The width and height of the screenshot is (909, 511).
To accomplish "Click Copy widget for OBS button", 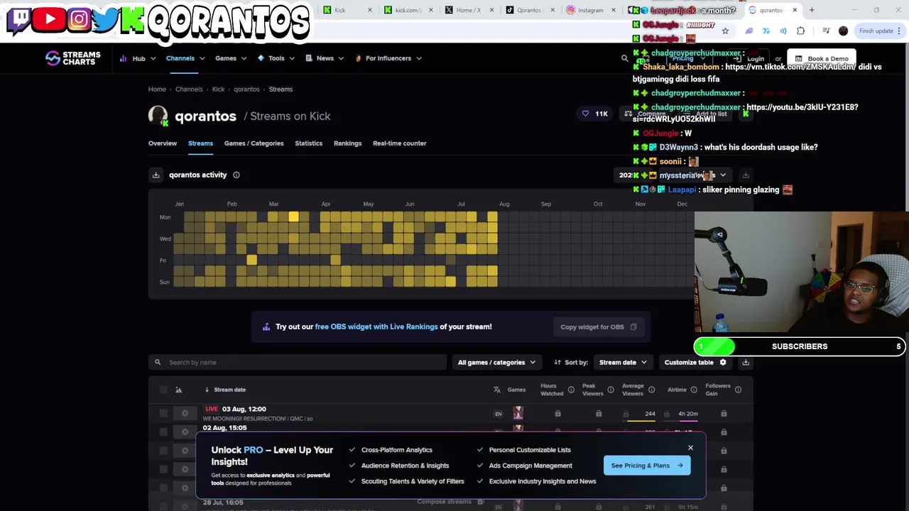I will tap(598, 327).
